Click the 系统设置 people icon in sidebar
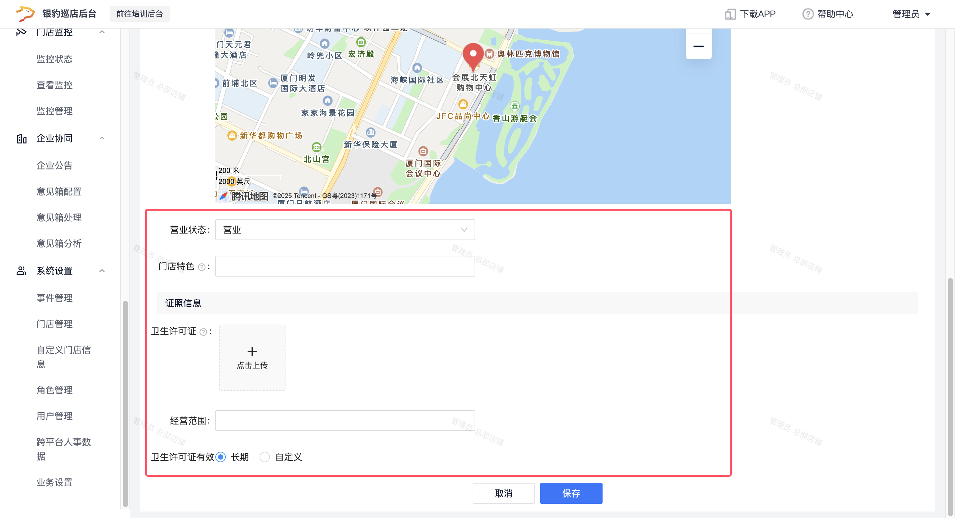The height and width of the screenshot is (518, 955). (21, 271)
